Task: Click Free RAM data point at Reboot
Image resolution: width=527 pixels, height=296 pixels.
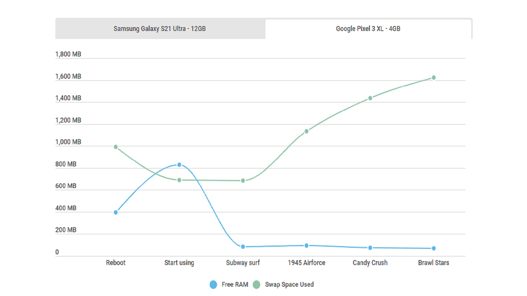Action: pyautogui.click(x=116, y=212)
